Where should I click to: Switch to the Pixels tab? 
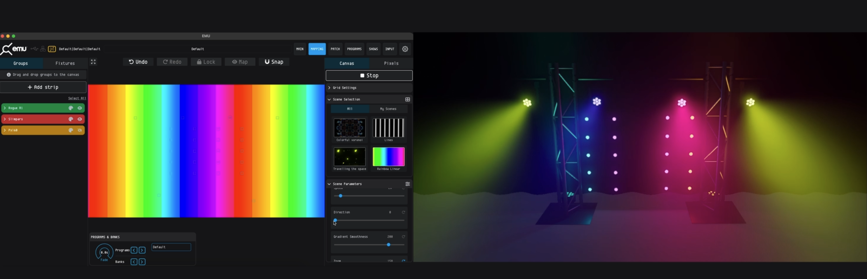(x=391, y=63)
